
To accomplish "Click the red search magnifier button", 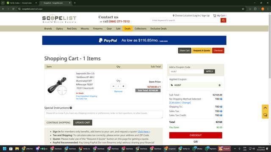I will pos(223,20).
